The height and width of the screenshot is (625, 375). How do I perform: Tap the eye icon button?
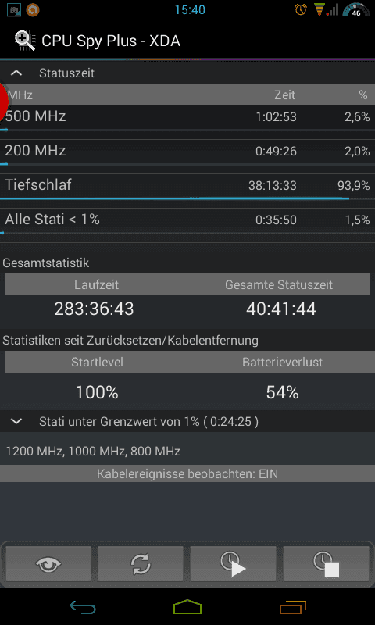[x=48, y=564]
